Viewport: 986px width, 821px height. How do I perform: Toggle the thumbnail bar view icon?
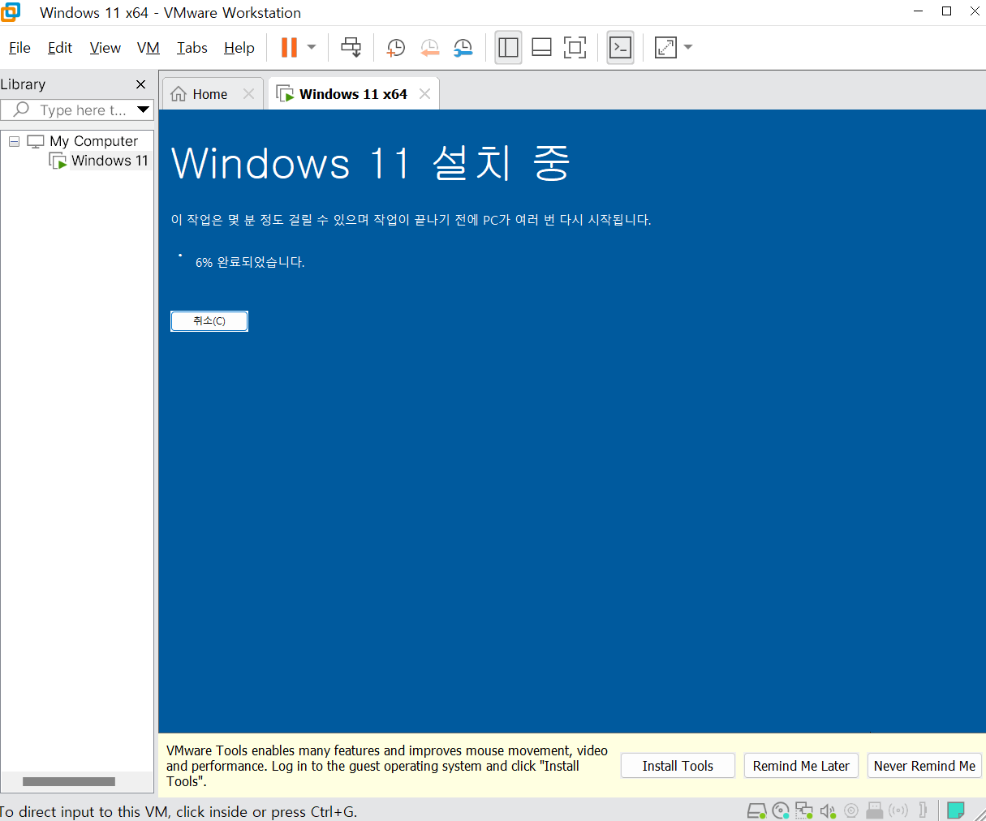tap(541, 47)
